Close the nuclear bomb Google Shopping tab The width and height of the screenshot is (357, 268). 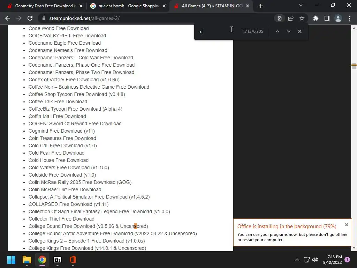point(164,6)
